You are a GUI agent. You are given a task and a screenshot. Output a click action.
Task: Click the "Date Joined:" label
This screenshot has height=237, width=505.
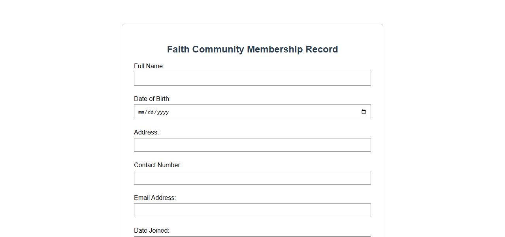pyautogui.click(x=151, y=231)
